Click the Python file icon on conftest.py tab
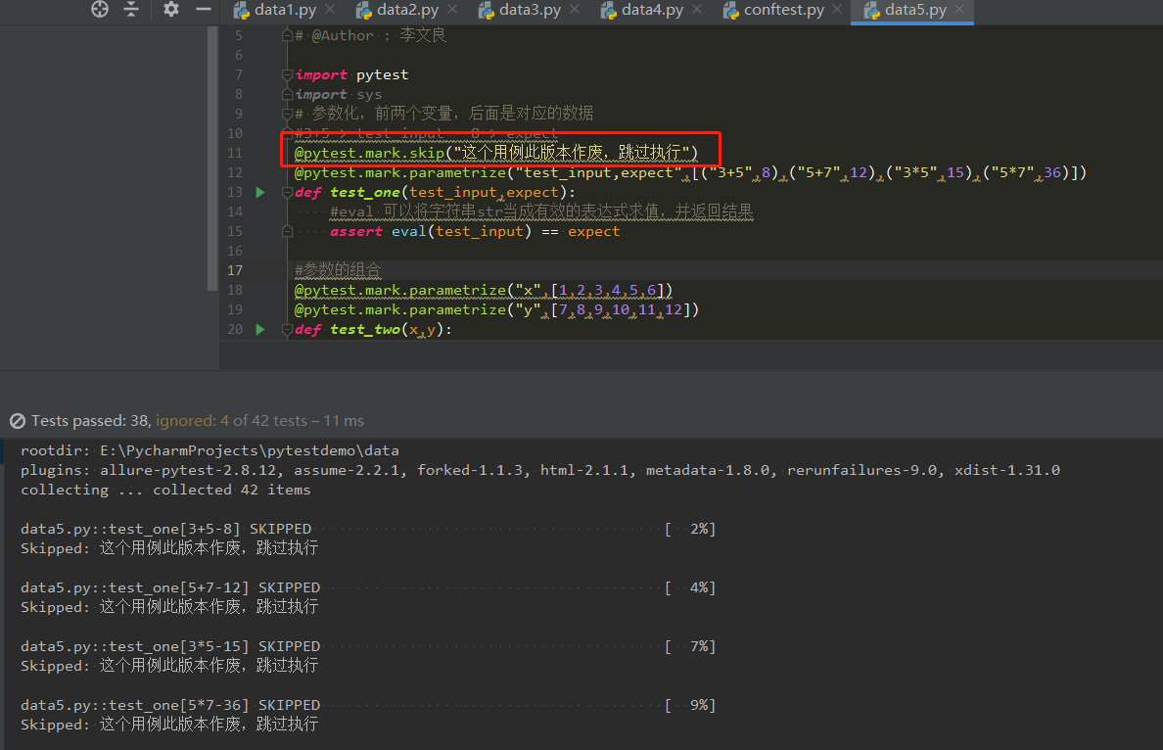Screen dimensions: 1163x750 [728, 11]
